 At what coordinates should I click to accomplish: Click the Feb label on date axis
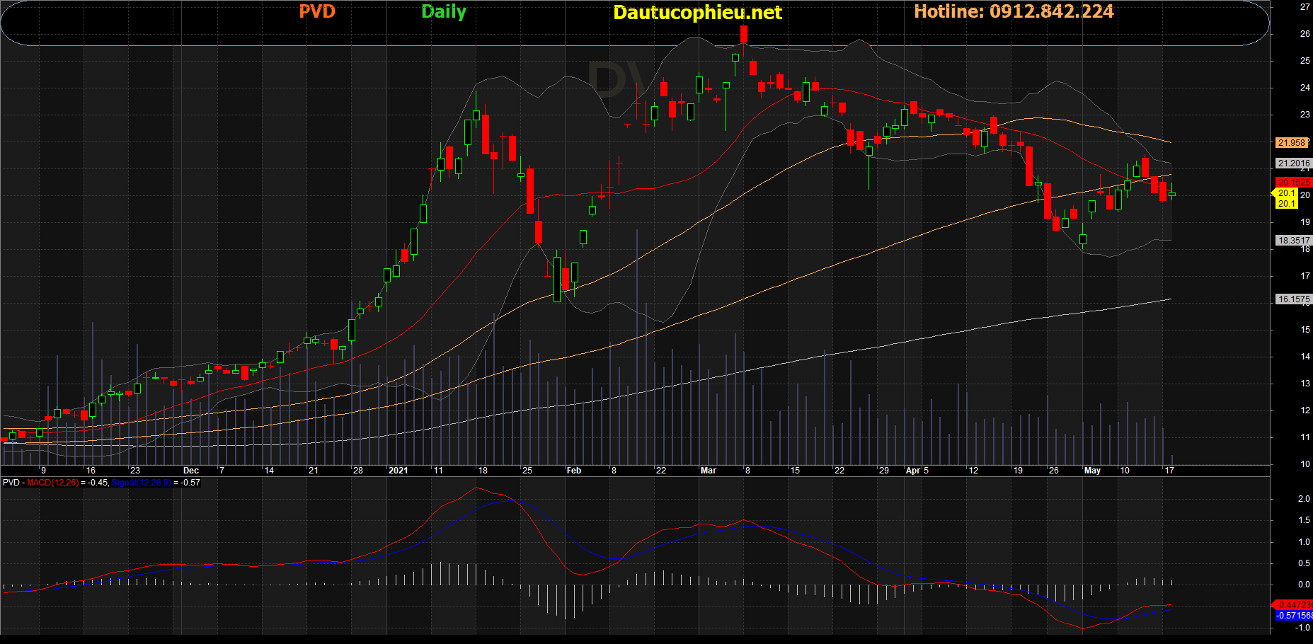coord(574,471)
